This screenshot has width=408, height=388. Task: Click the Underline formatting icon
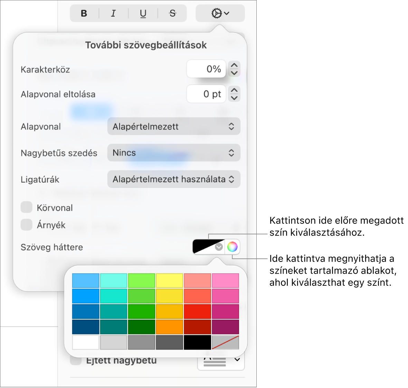coord(143,13)
